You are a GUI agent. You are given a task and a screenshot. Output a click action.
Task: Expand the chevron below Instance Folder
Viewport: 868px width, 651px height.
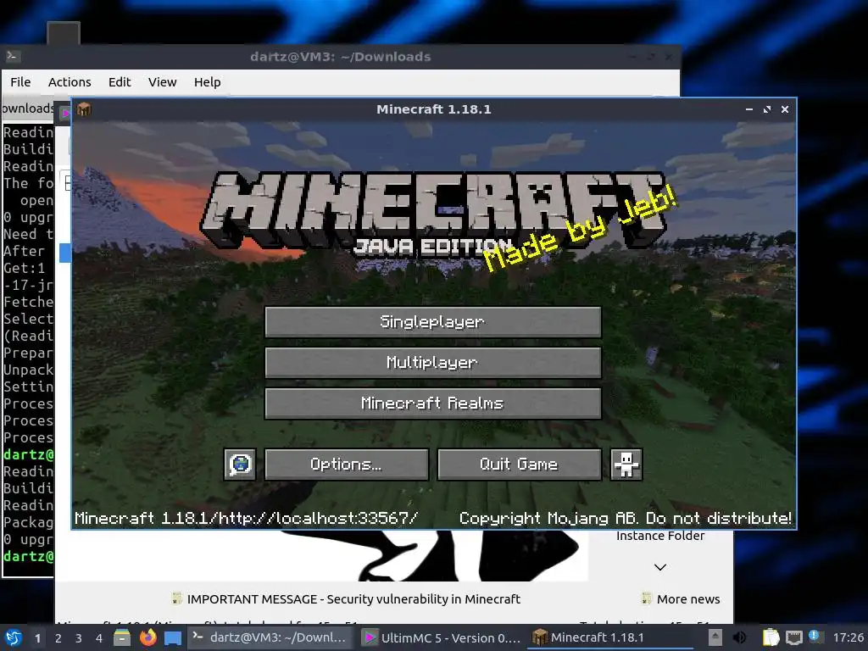click(659, 567)
